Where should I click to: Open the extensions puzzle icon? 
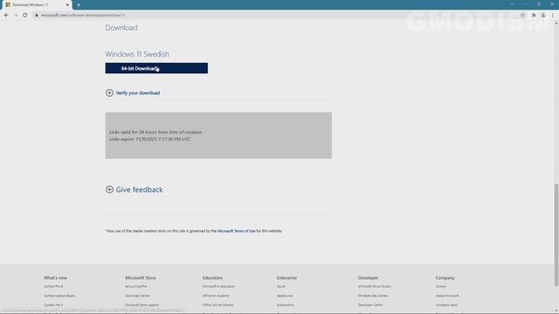click(534, 16)
